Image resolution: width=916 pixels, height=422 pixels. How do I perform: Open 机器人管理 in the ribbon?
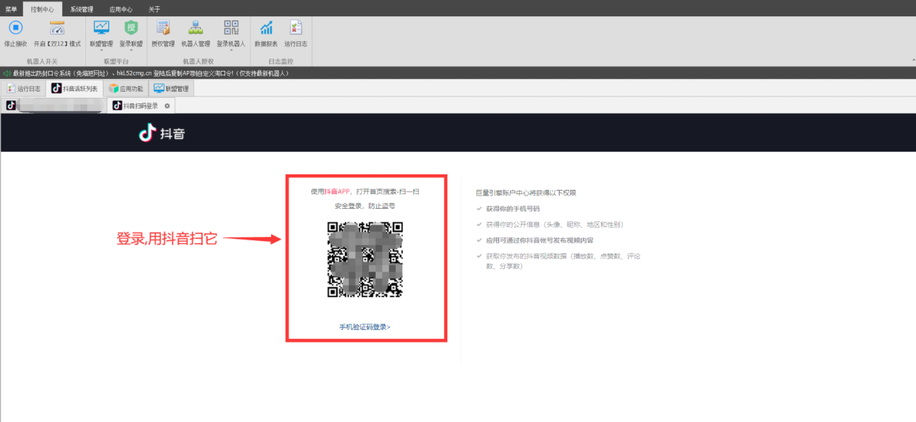click(196, 34)
